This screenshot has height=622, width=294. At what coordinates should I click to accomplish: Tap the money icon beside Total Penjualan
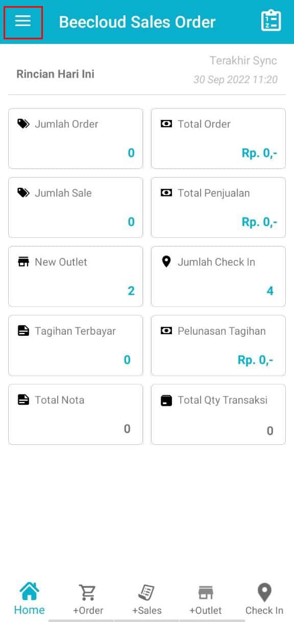click(166, 193)
